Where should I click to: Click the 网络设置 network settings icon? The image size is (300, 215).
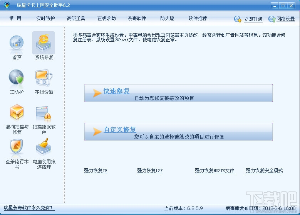[x=272, y=19]
